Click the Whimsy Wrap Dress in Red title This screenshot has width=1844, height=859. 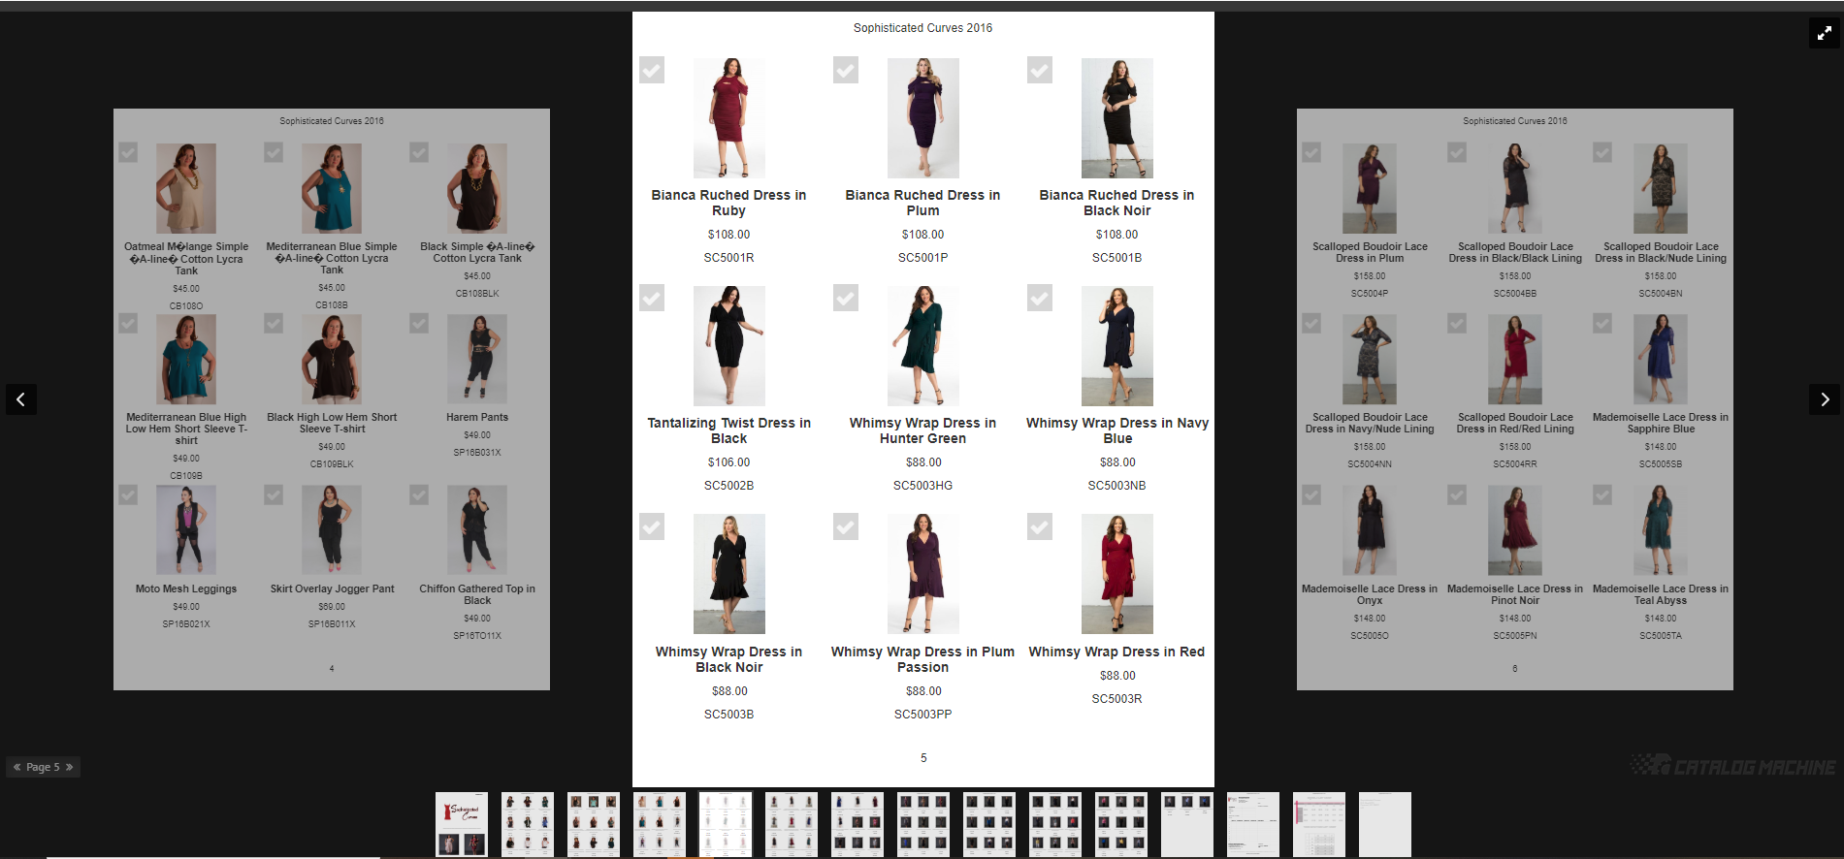tap(1117, 652)
